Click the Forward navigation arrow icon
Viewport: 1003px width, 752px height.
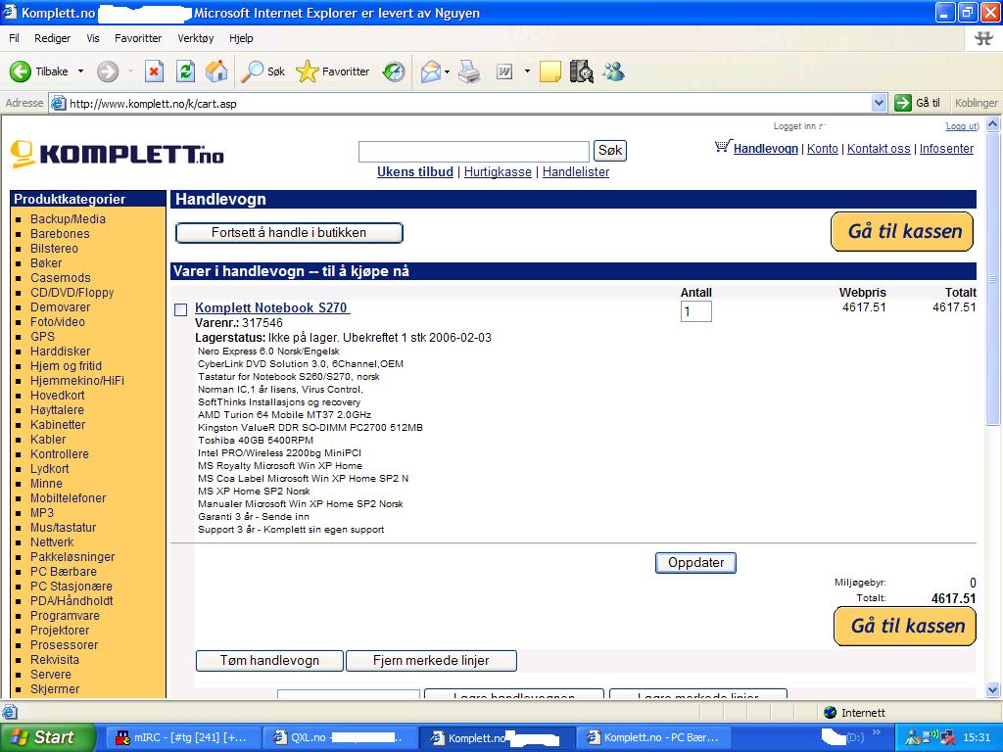click(108, 71)
